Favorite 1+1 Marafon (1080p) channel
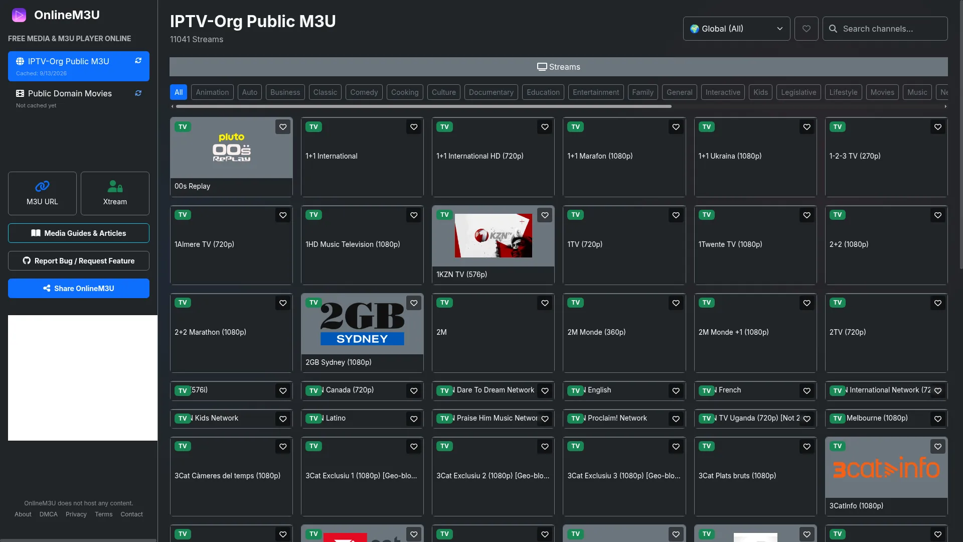 [x=676, y=127]
